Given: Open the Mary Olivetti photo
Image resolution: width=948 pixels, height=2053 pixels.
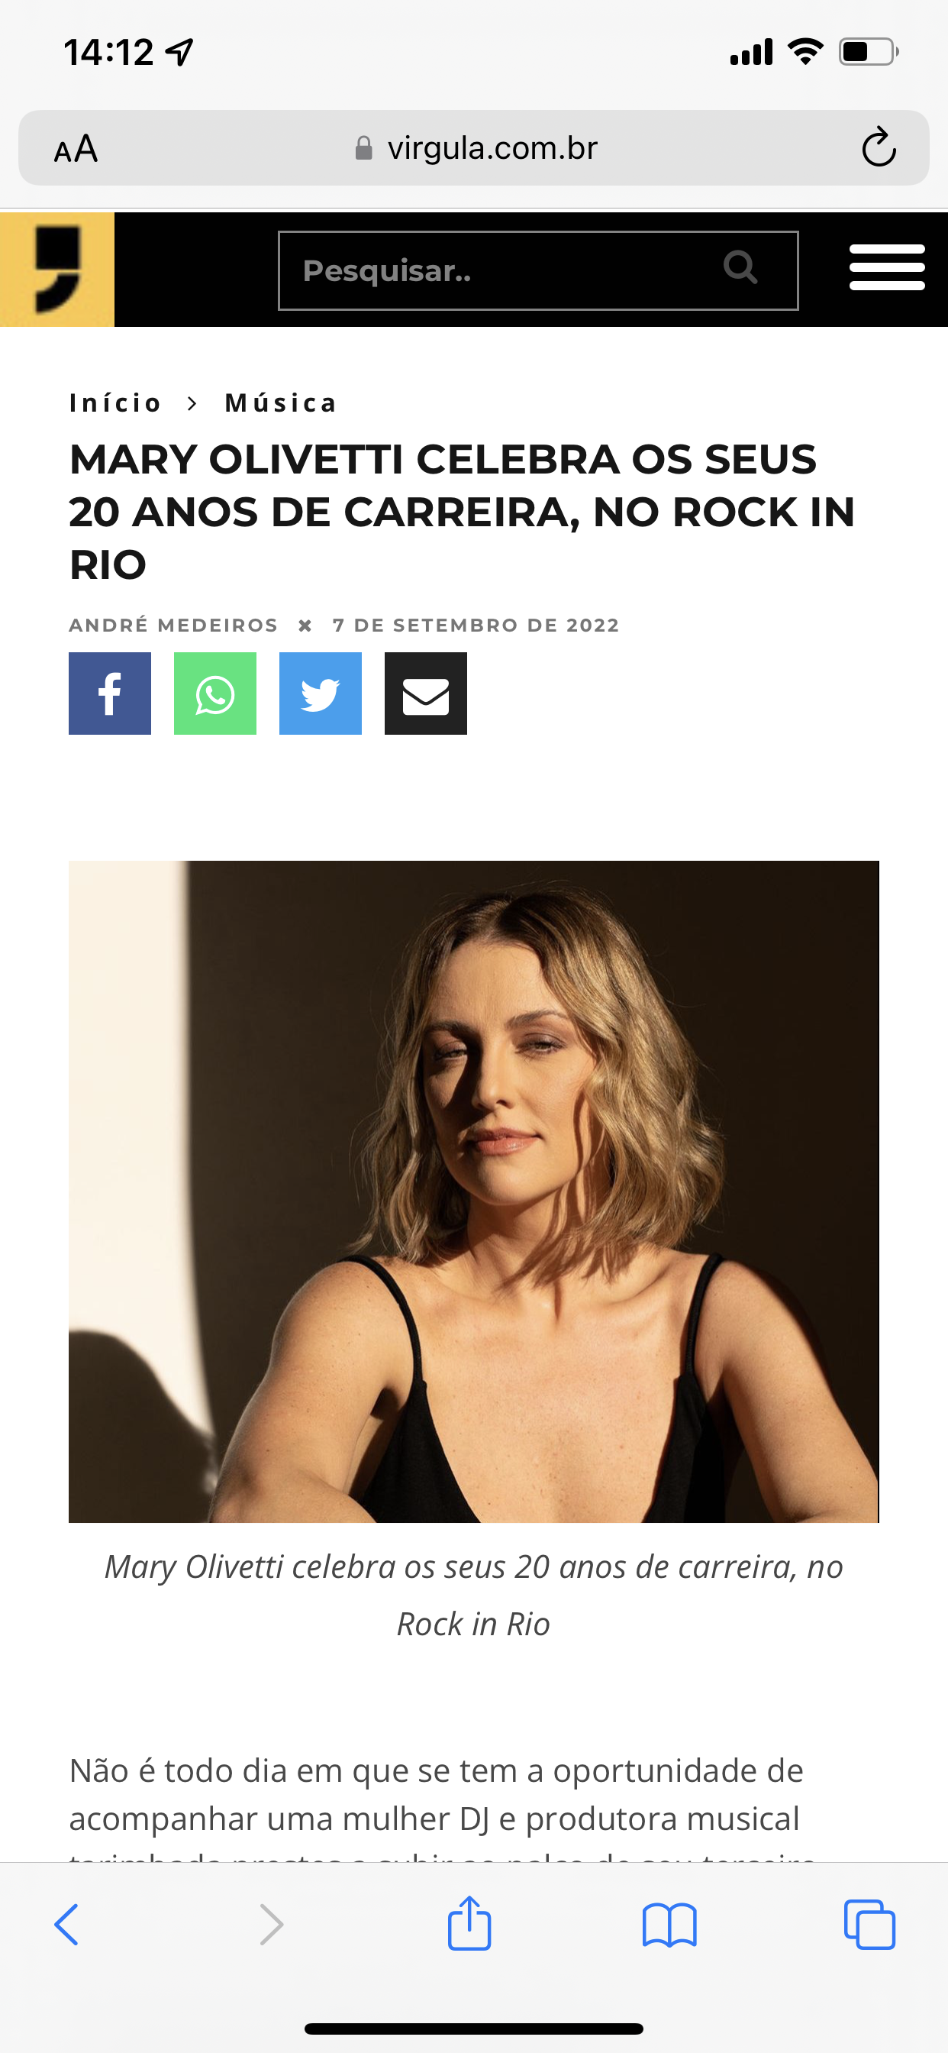Looking at the screenshot, I should pyautogui.click(x=474, y=1191).
